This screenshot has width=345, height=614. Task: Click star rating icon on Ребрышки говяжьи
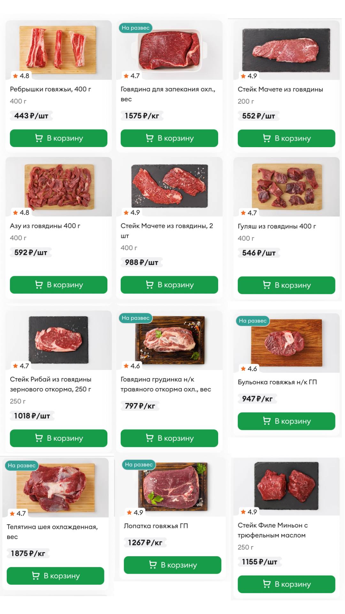tap(15, 76)
